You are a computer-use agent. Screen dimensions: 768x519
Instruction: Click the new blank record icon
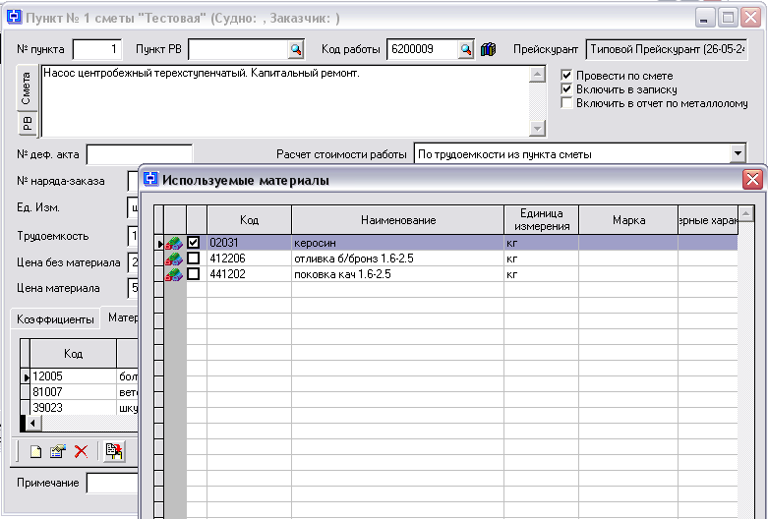point(35,451)
